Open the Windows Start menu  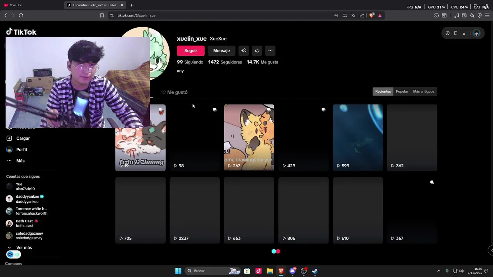[x=178, y=271]
